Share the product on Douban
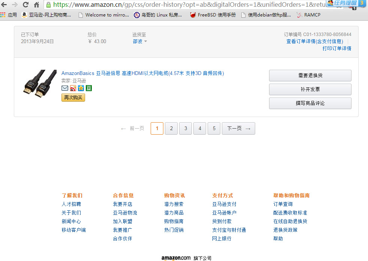The height and width of the screenshot is (261, 368). (89, 88)
